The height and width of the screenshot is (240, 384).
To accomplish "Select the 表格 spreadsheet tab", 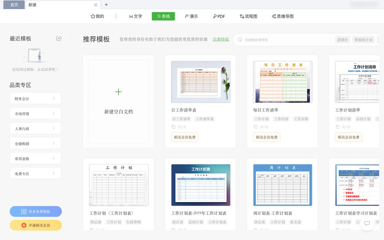I will point(163,16).
